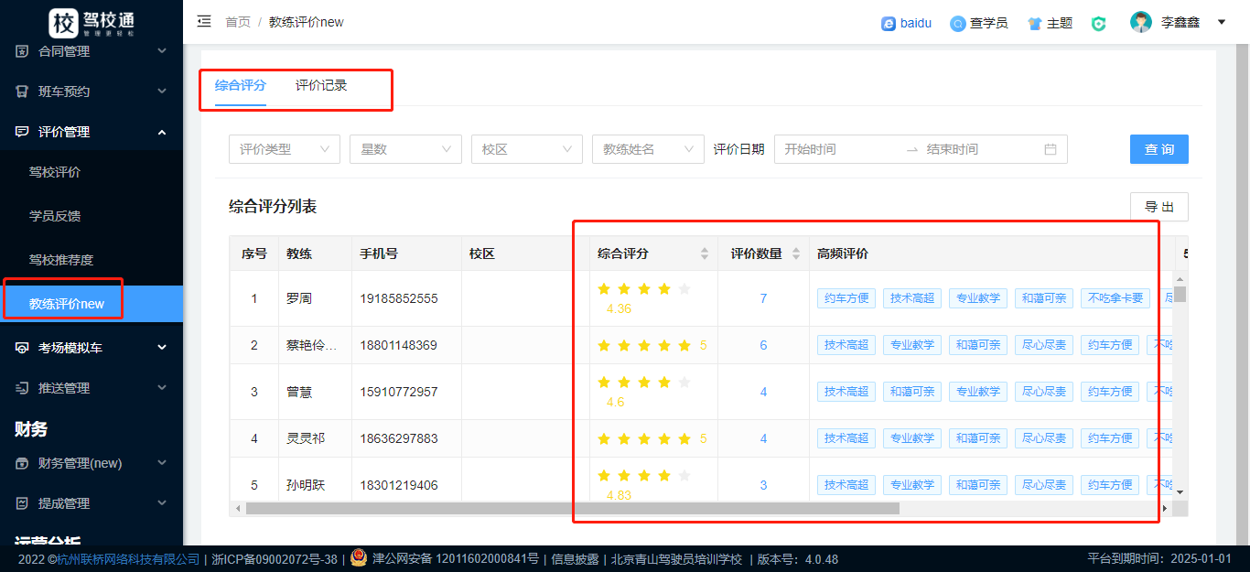The image size is (1250, 572).
Task: Open 驾校评价 in sidebar
Action: (x=55, y=172)
